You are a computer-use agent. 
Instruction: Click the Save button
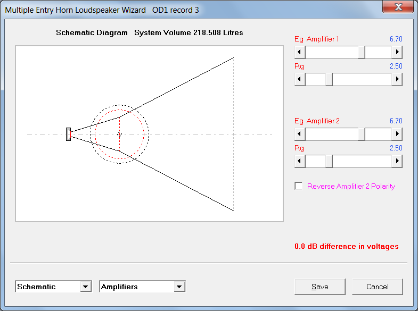(320, 287)
